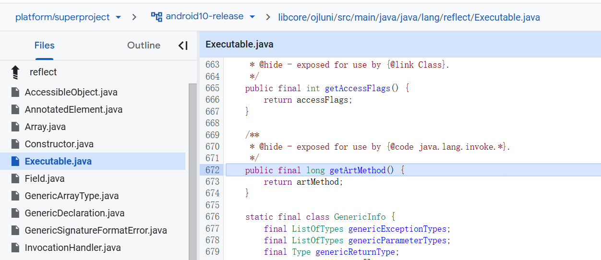
Task: Click the reflect folder name
Action: [43, 72]
